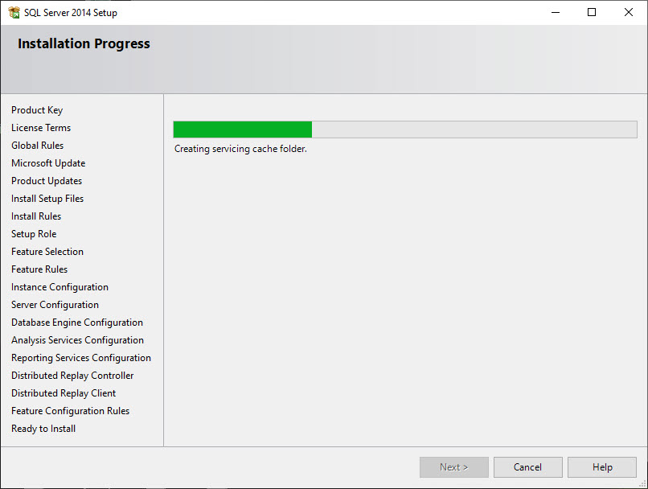
Task: Click the green installation progress bar
Action: click(x=405, y=129)
